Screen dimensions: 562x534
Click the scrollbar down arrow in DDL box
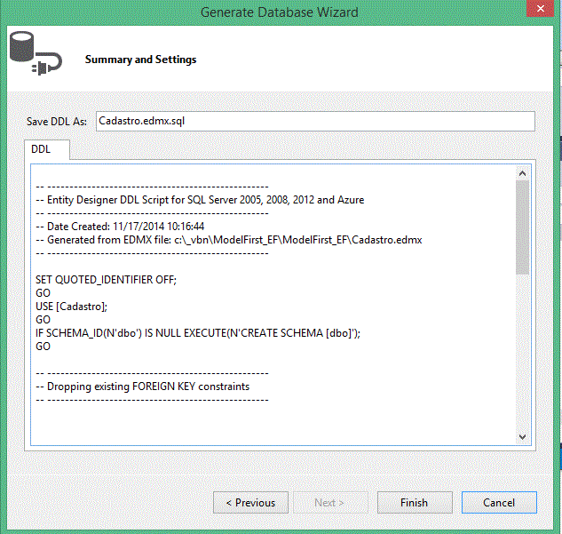(x=523, y=437)
